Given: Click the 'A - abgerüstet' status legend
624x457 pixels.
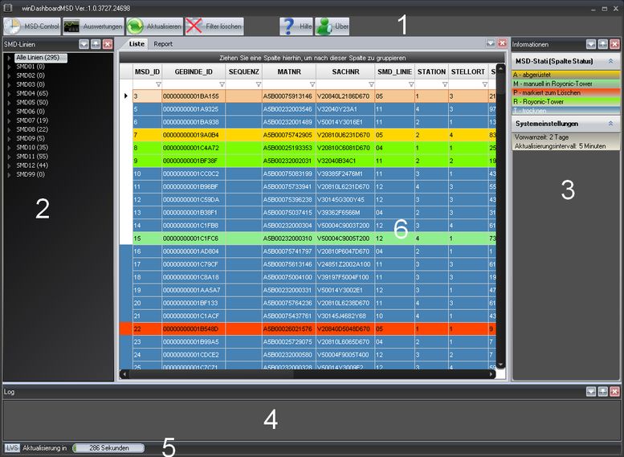Looking at the screenshot, I should click(x=566, y=75).
